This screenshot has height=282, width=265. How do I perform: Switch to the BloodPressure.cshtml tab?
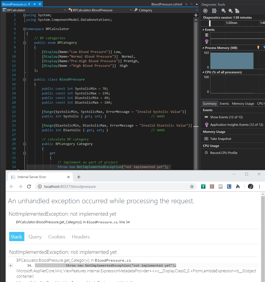[166, 4]
